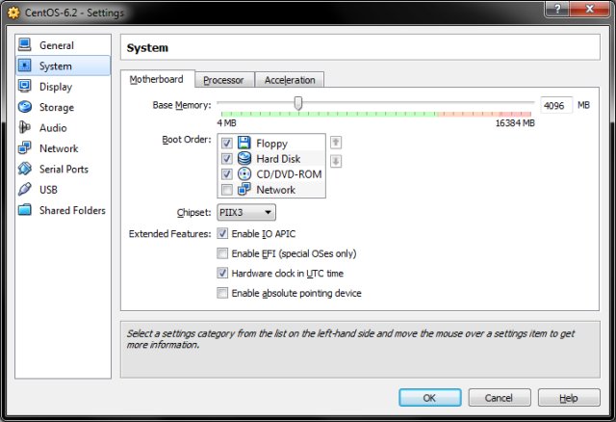Open the Display settings category
This screenshot has width=616, height=422.
[x=63, y=86]
